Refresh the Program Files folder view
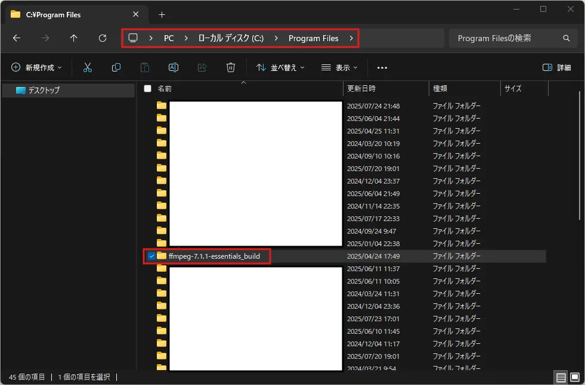The image size is (585, 385). [x=102, y=38]
